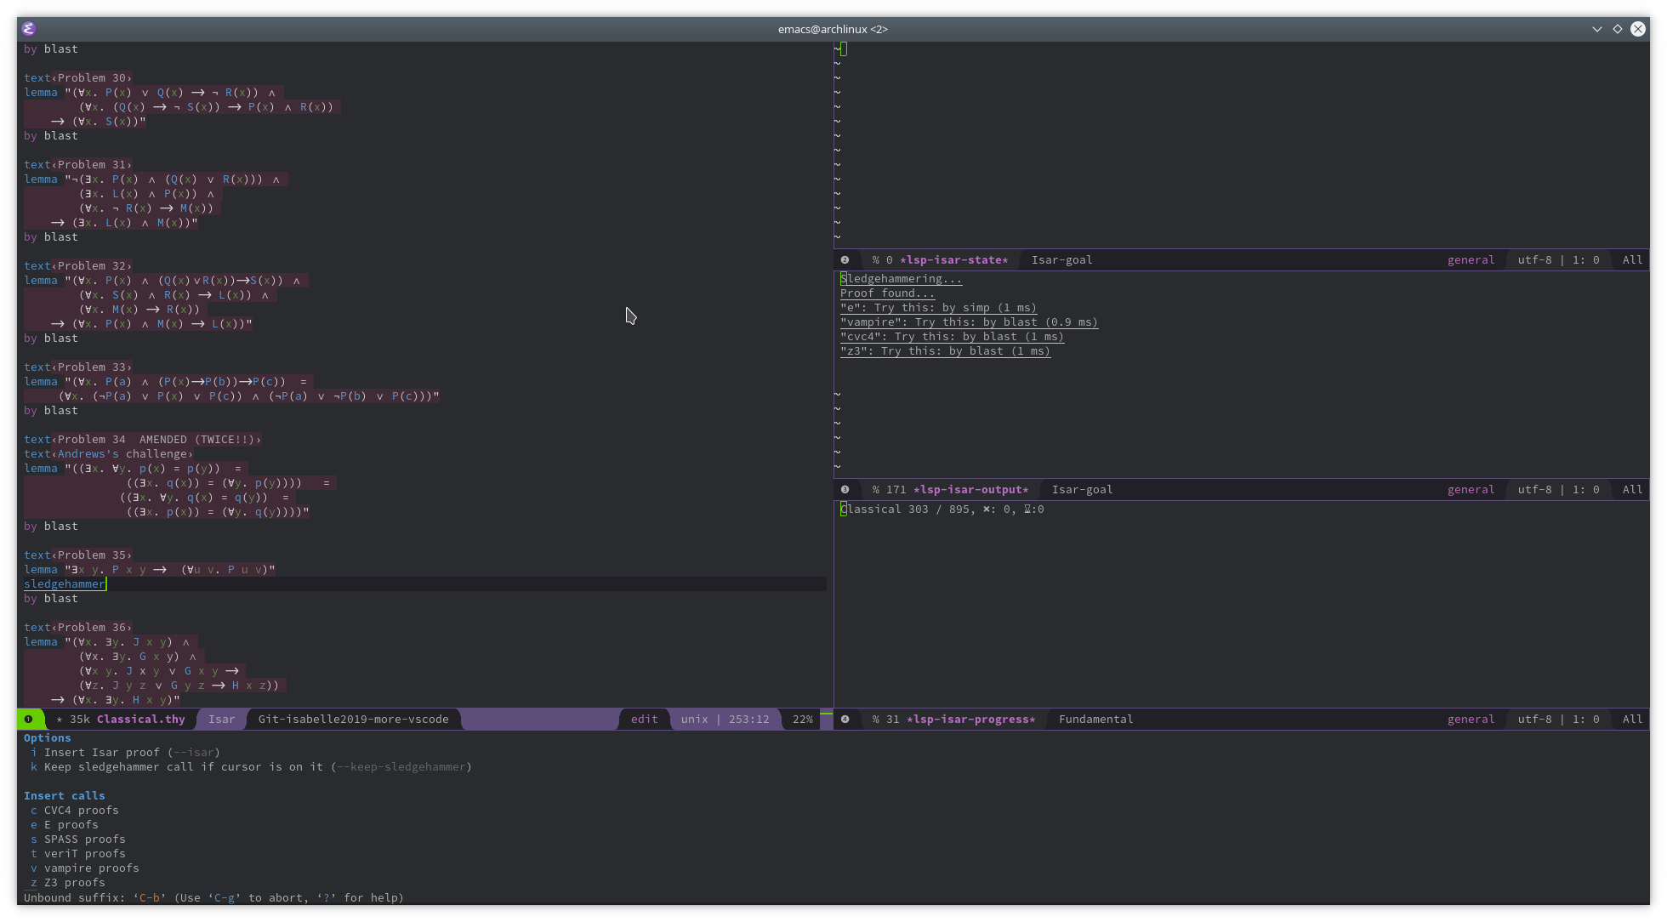The height and width of the screenshot is (922, 1667).
Task: Click the unix line-ending indicator
Action: coord(694,720)
